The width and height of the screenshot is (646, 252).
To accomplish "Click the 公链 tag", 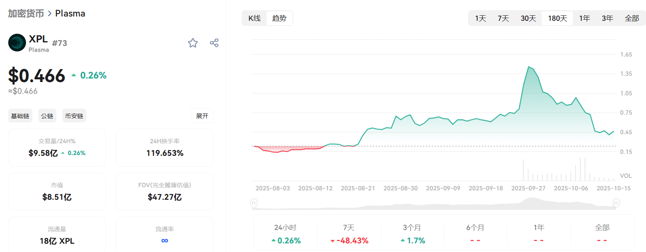I will [x=47, y=116].
